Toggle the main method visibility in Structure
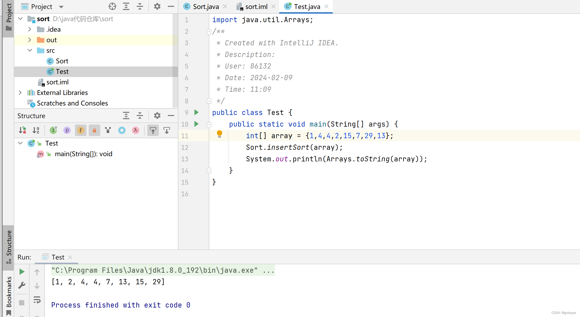 20,143
